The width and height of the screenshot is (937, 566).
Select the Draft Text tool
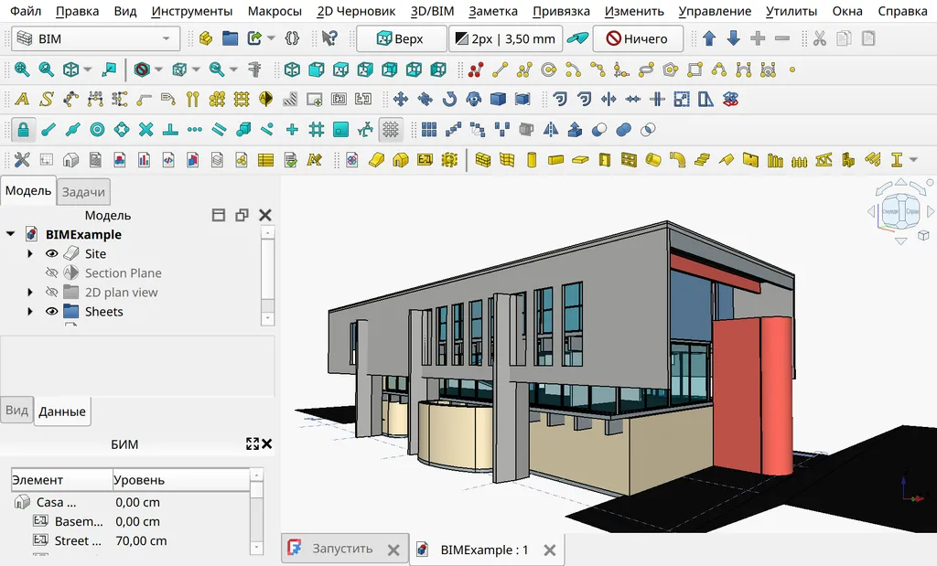click(x=22, y=100)
